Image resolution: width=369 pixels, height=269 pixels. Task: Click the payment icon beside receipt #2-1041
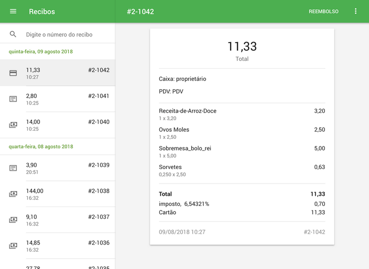[13, 99]
